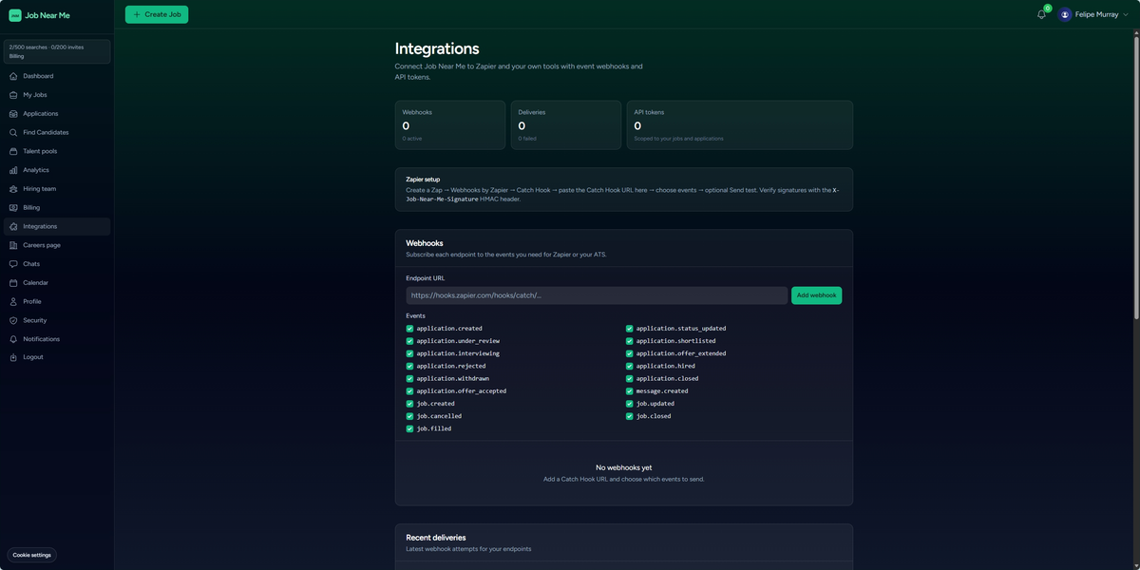Click the Add webhook button

[816, 295]
